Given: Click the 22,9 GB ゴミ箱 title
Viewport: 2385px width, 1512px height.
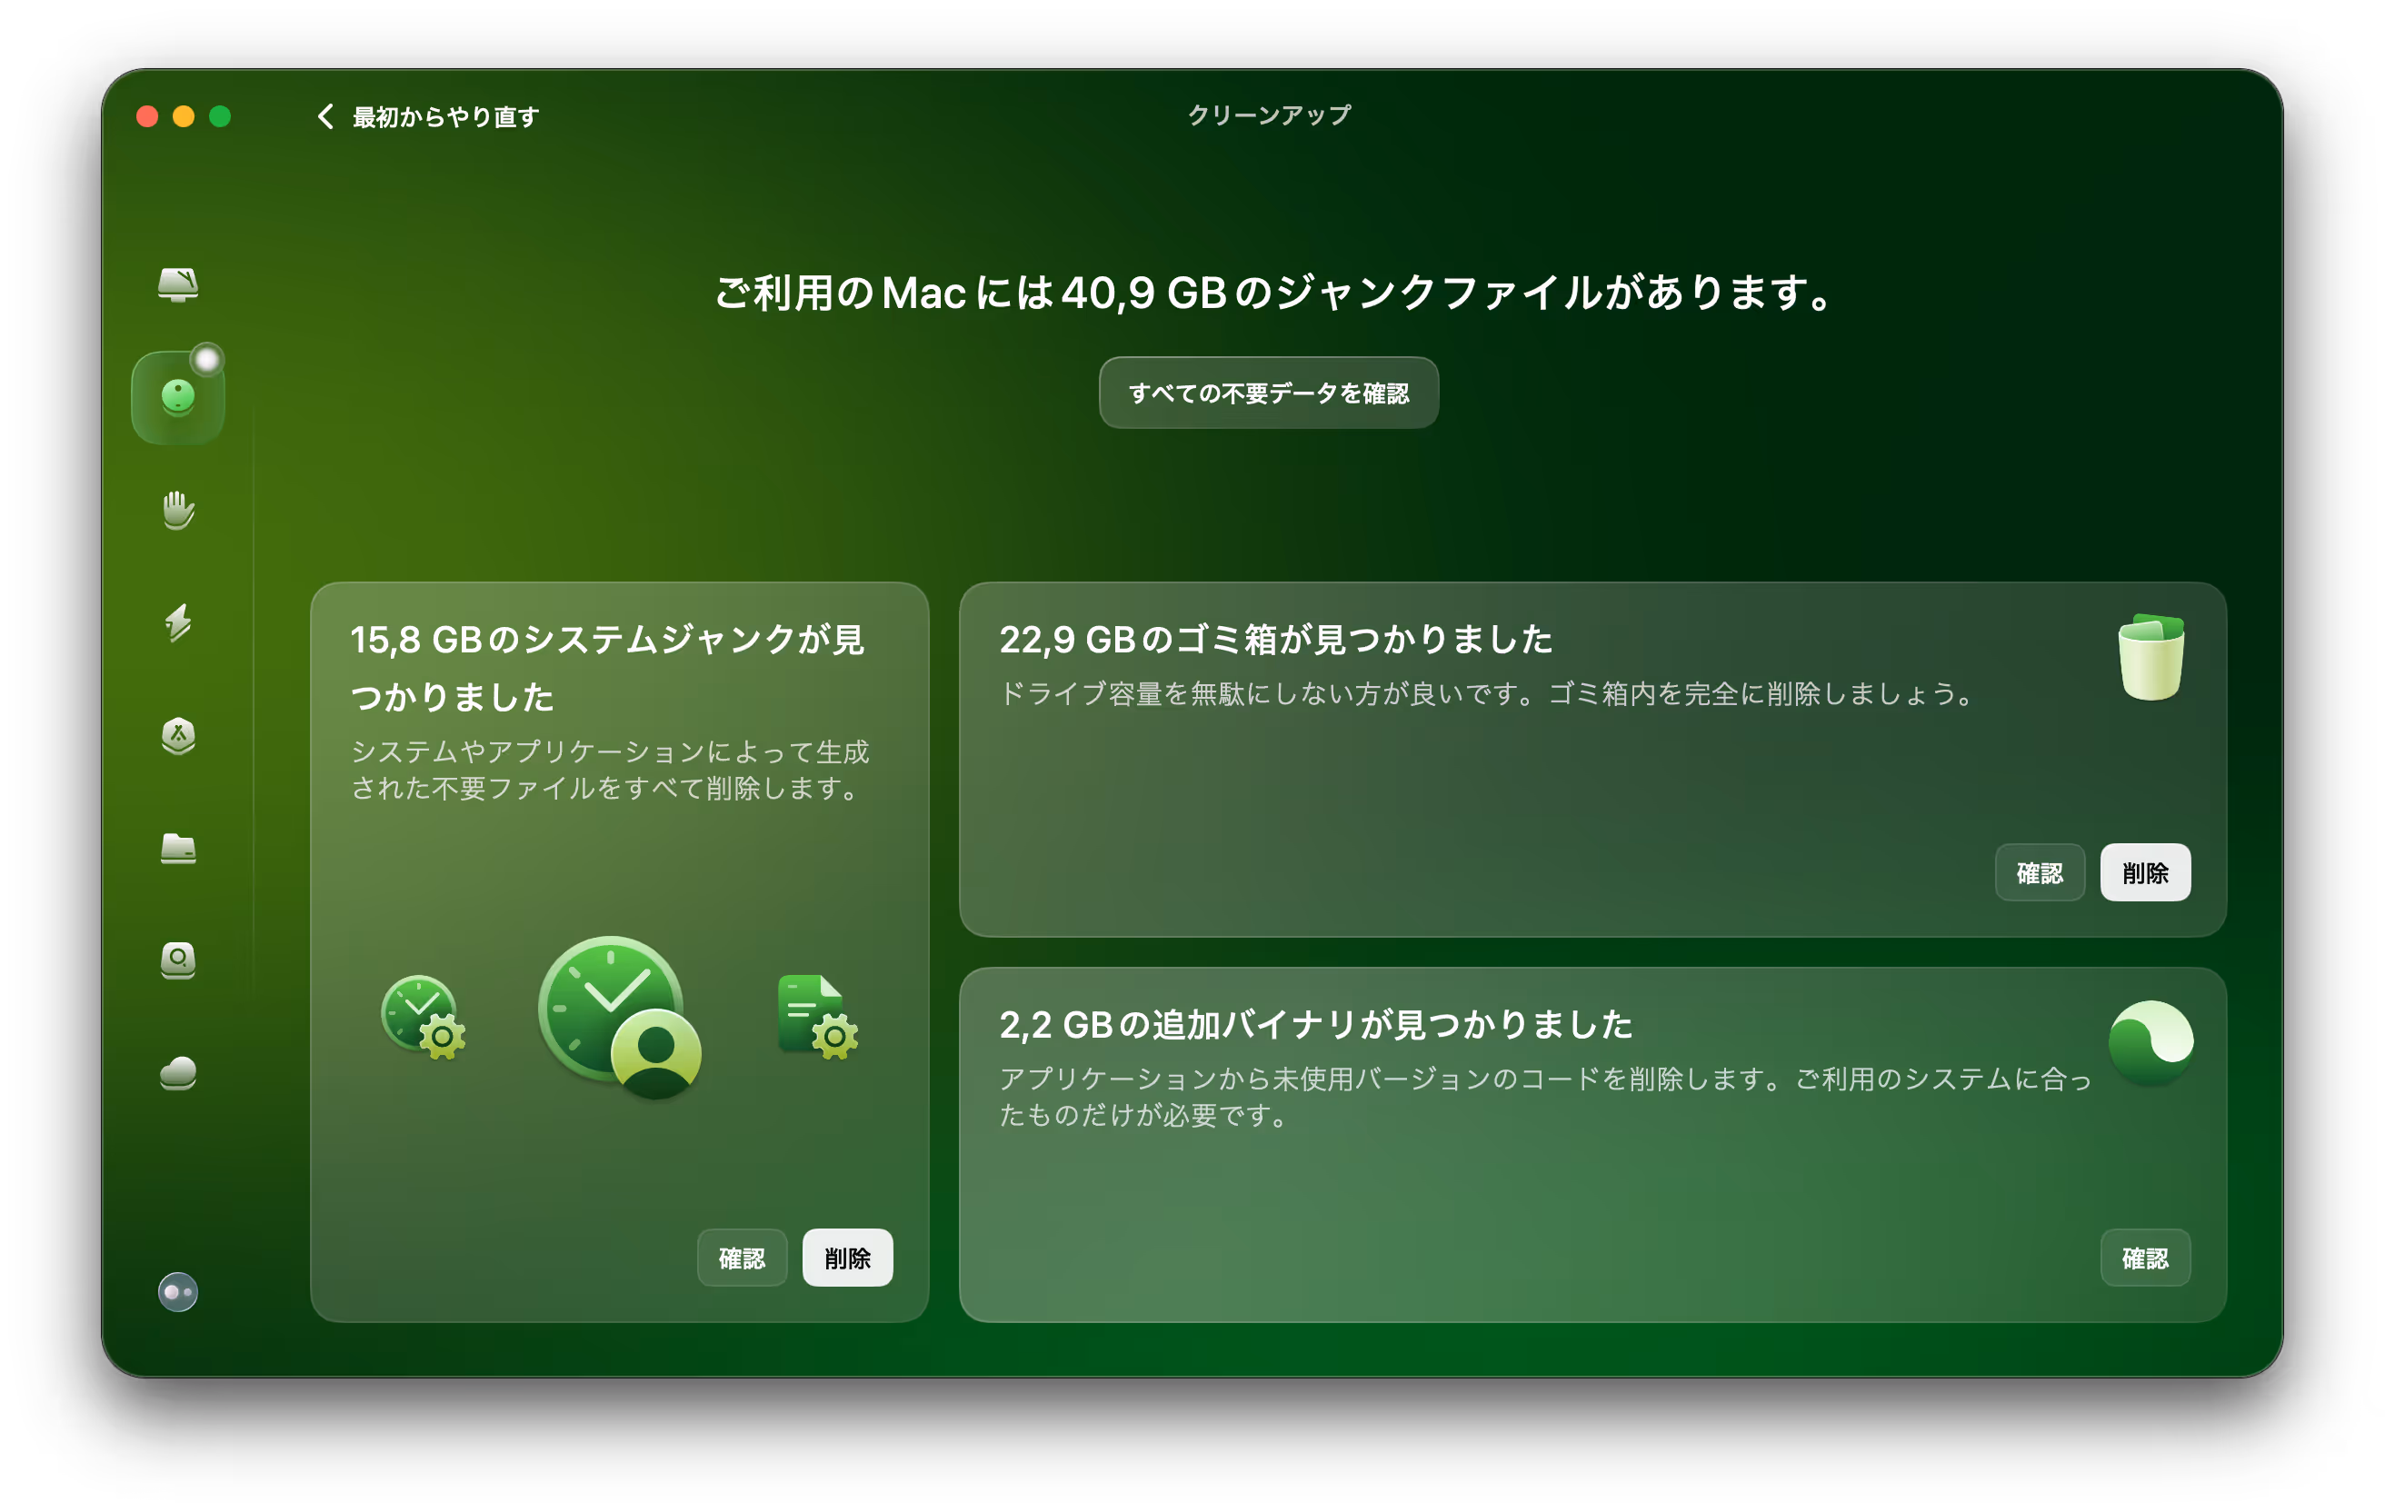Looking at the screenshot, I should (x=1274, y=640).
